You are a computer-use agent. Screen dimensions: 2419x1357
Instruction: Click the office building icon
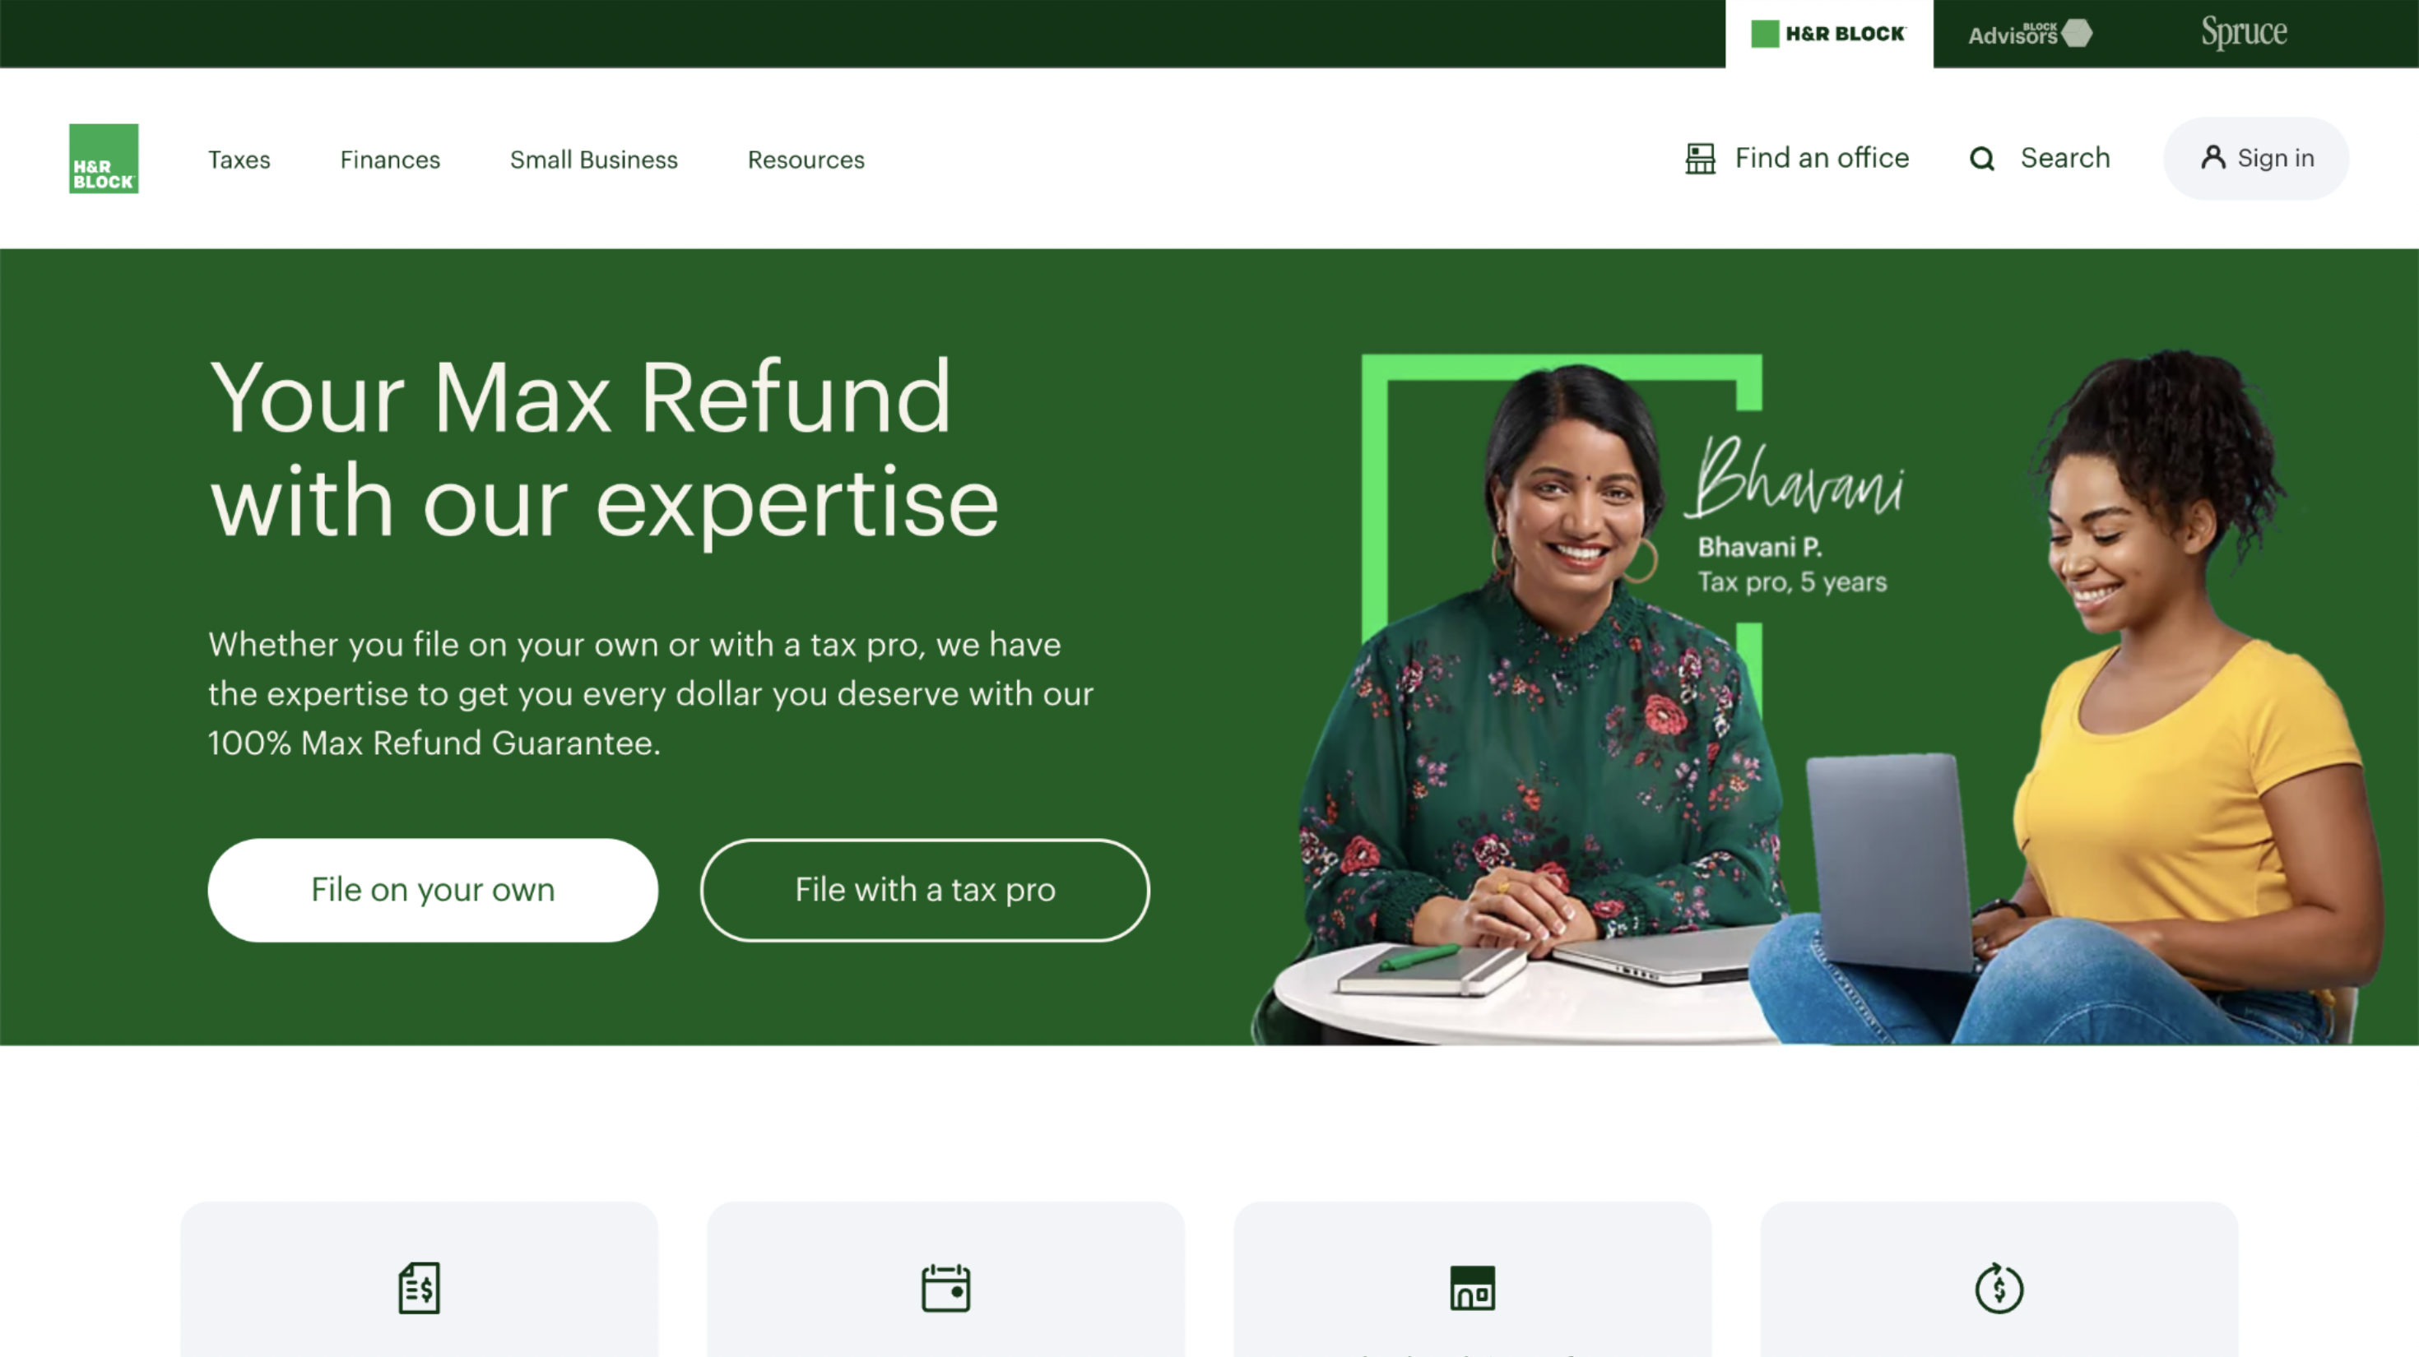1700,159
